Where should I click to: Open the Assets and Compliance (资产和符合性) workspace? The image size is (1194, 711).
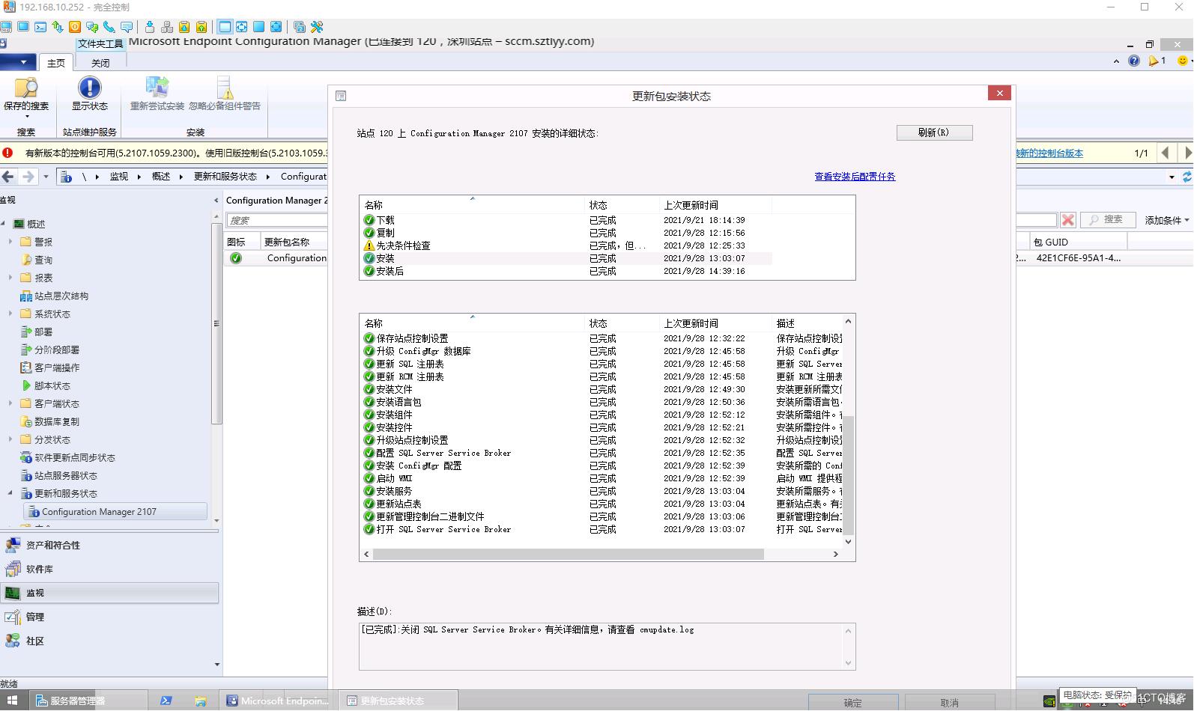pyautogui.click(x=109, y=546)
